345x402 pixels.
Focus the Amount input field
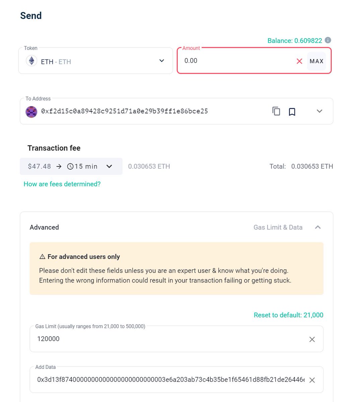(x=238, y=61)
